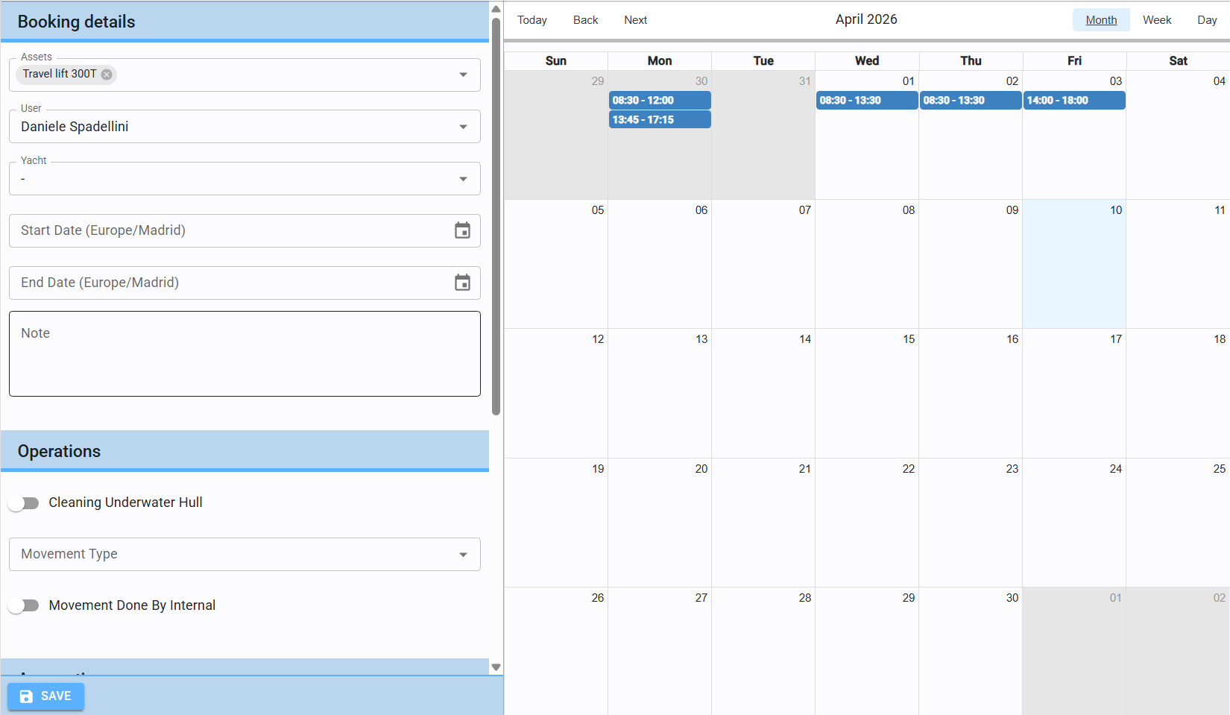Select the Month view tab
This screenshot has width=1230, height=715.
coord(1100,20)
